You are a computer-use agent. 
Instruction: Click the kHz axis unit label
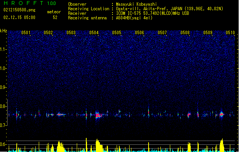click(3, 31)
